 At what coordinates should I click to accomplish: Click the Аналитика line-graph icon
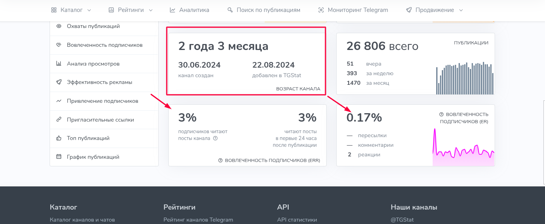coord(172,10)
